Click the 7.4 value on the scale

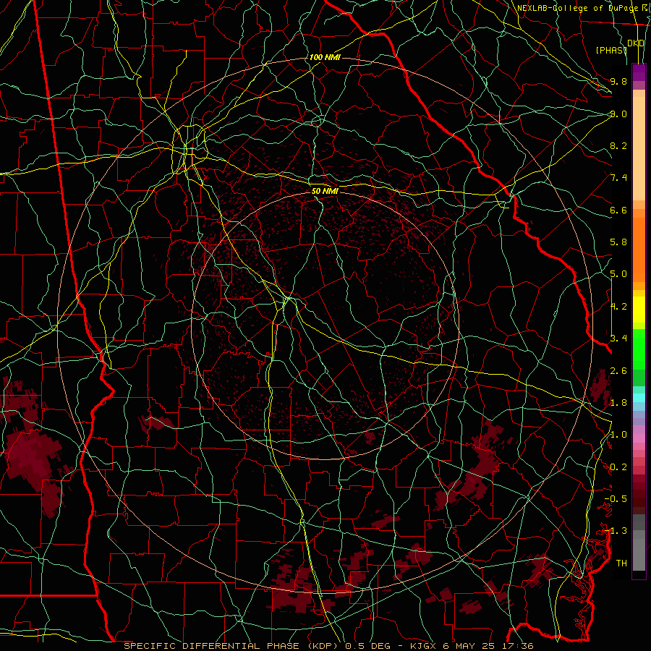coord(618,178)
